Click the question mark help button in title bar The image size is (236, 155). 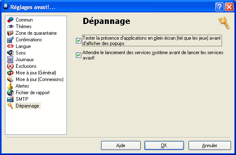pyautogui.click(x=219, y=7)
